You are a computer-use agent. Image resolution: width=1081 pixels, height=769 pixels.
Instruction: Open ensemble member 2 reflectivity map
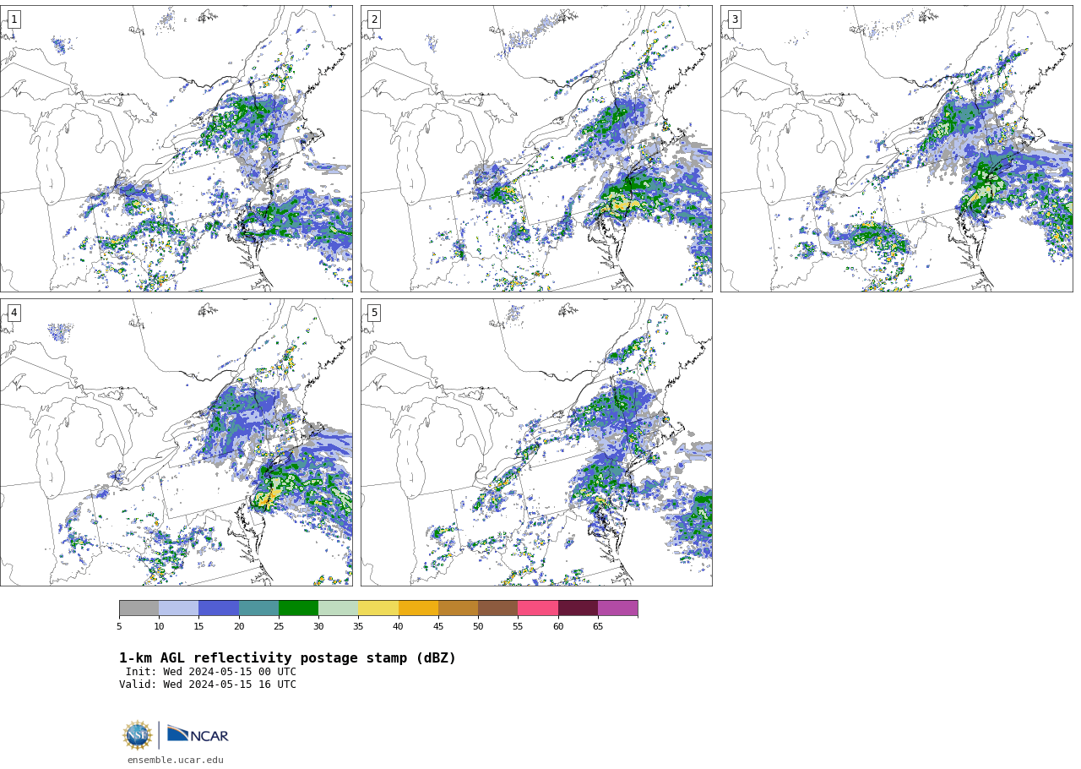536,149
